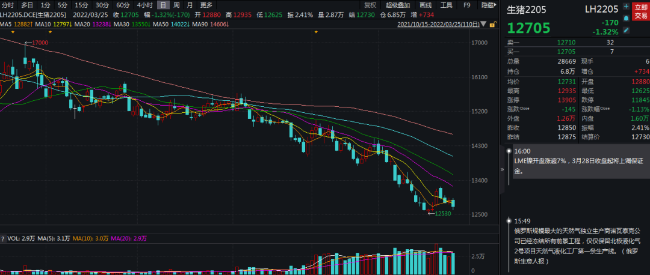
Task: Click the volume MA(10): 3.0万 label
Action: coord(91,238)
